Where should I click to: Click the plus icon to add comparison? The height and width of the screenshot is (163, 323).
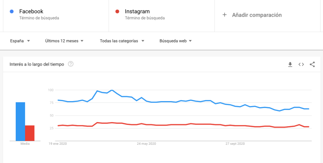[225, 15]
